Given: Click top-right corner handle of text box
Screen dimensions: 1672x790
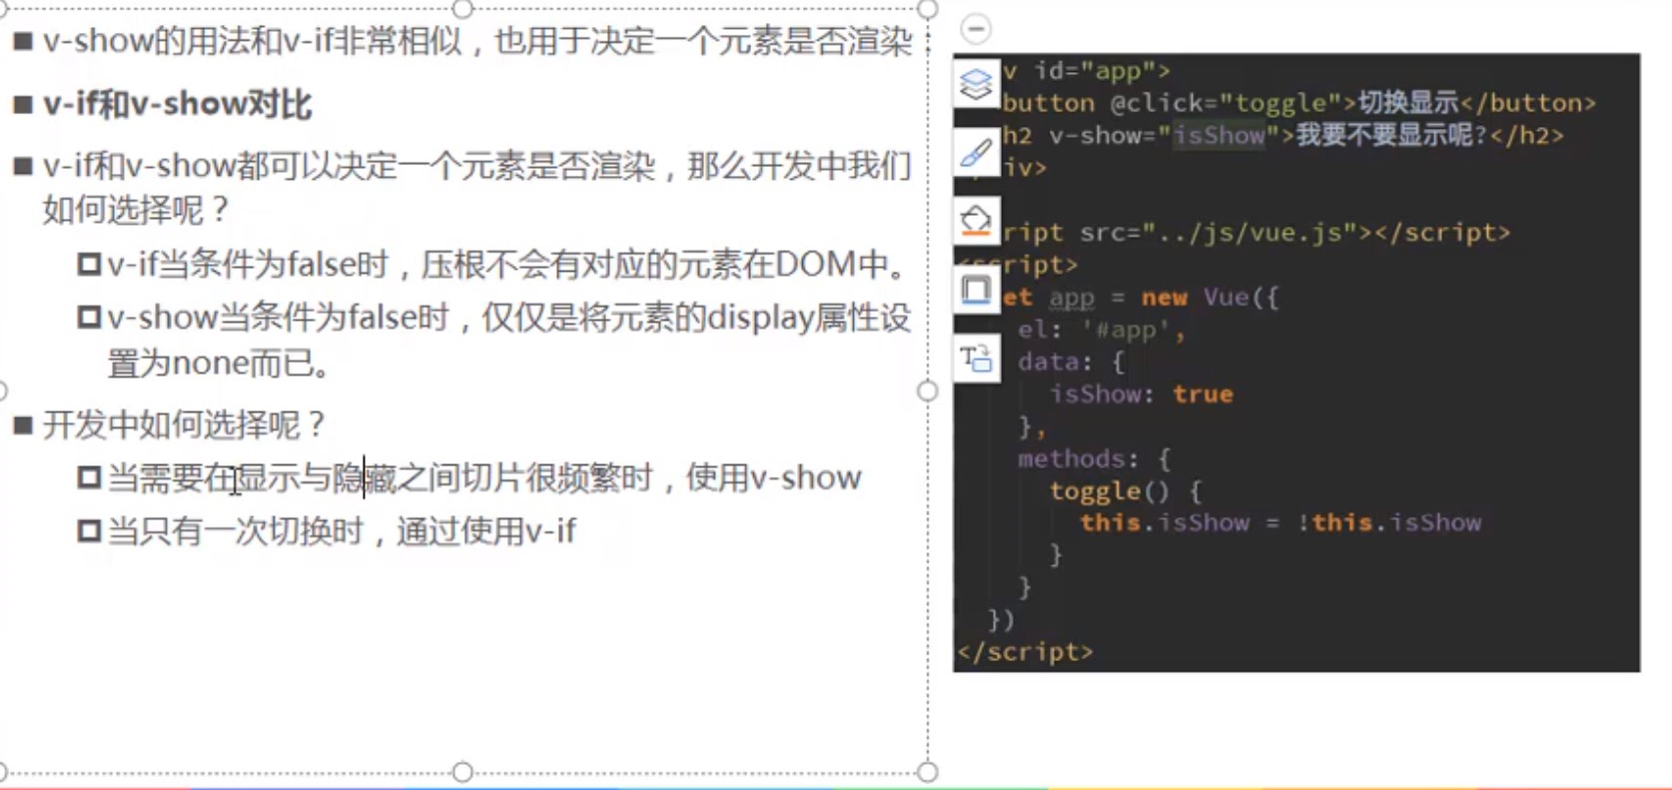Looking at the screenshot, I should [928, 9].
